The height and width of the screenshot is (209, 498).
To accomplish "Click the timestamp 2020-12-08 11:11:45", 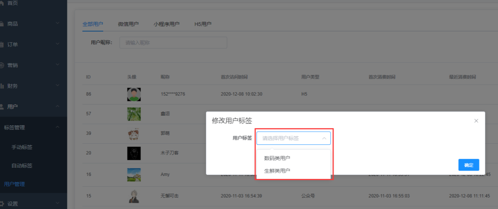I will click(470, 196).
